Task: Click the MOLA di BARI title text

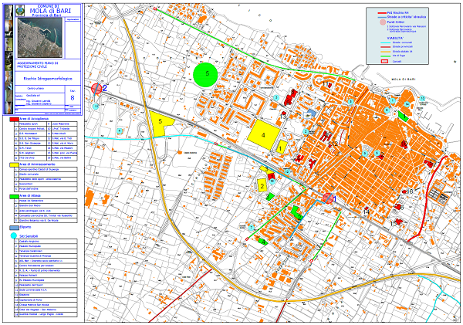Action: [52, 12]
